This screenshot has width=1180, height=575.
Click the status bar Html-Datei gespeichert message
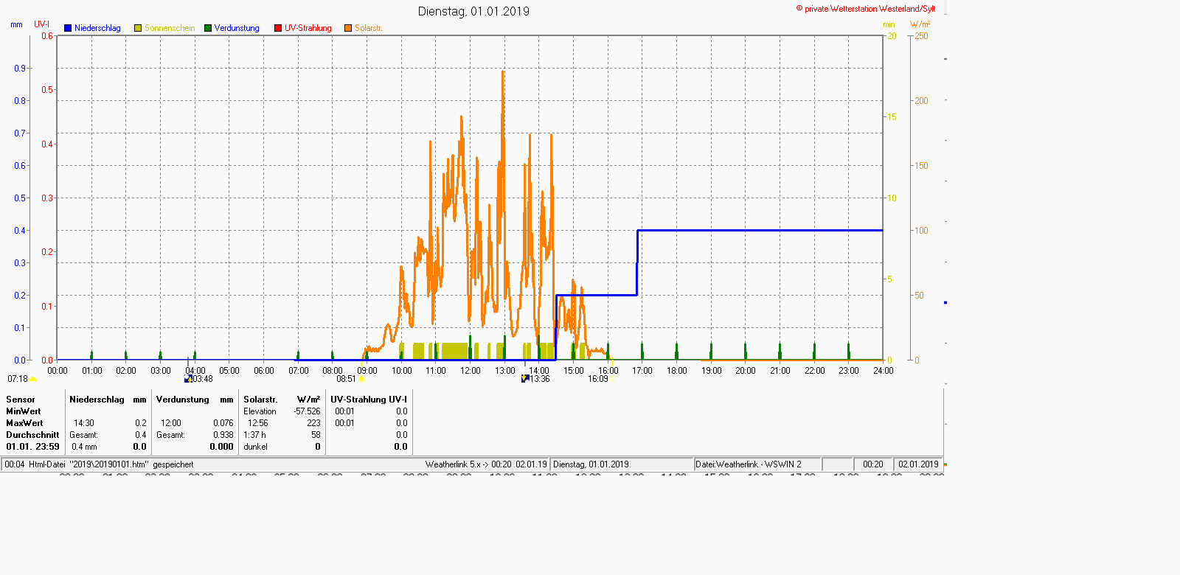pos(99,464)
